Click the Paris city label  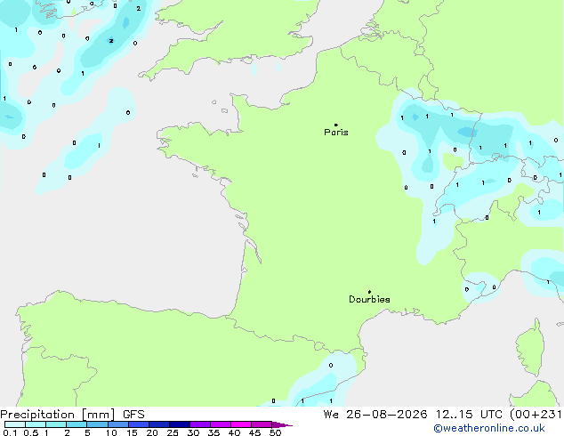click(336, 133)
